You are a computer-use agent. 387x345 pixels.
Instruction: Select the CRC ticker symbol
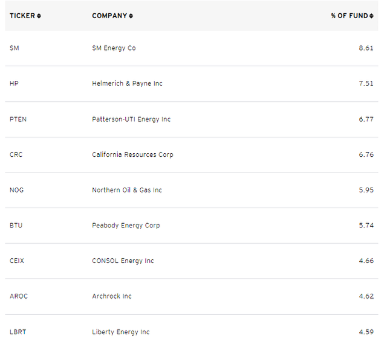[x=16, y=154]
